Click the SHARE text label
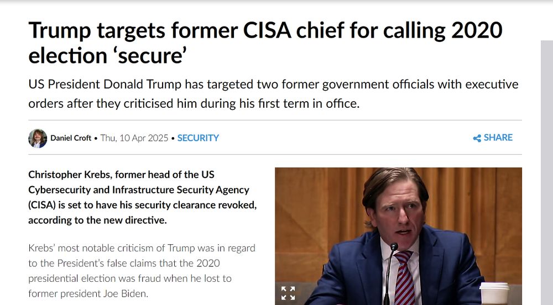 coord(498,138)
